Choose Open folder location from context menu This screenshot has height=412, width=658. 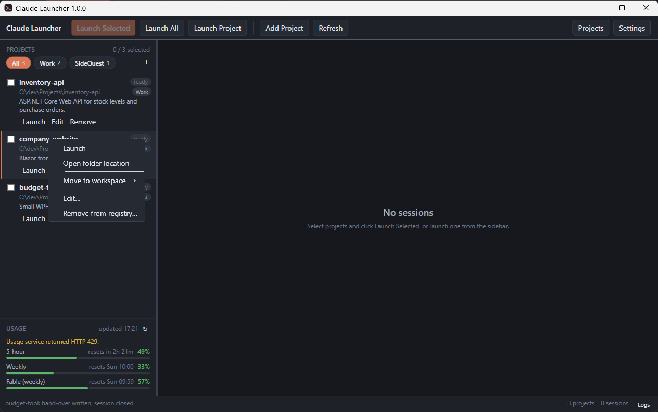96,163
